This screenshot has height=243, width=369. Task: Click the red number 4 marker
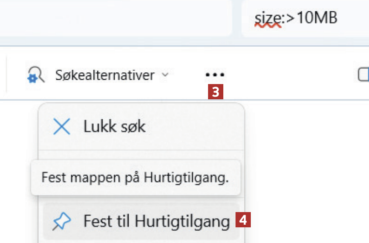pyautogui.click(x=243, y=221)
